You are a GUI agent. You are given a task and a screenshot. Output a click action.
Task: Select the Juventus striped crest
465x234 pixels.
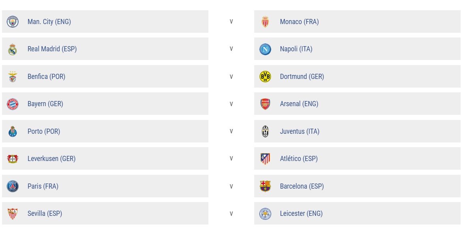point(265,131)
